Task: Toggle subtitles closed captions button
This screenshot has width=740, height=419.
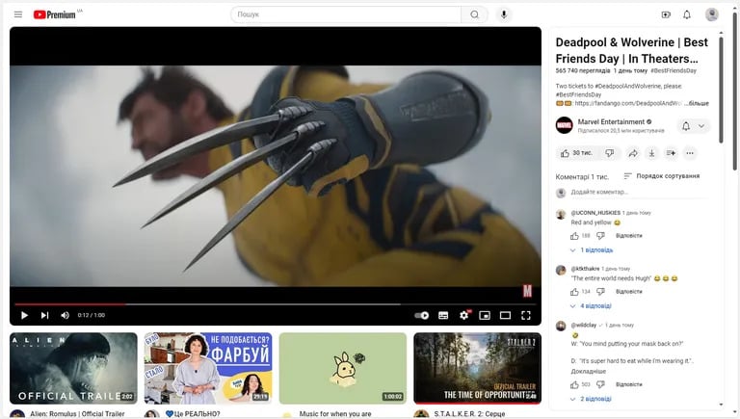Action: coord(443,315)
